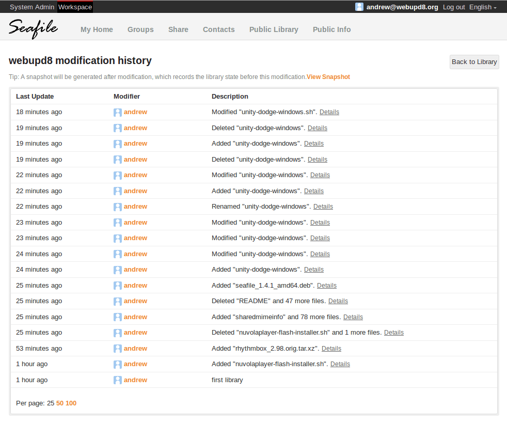
Task: Open Contacts in navigation
Action: coord(219,29)
